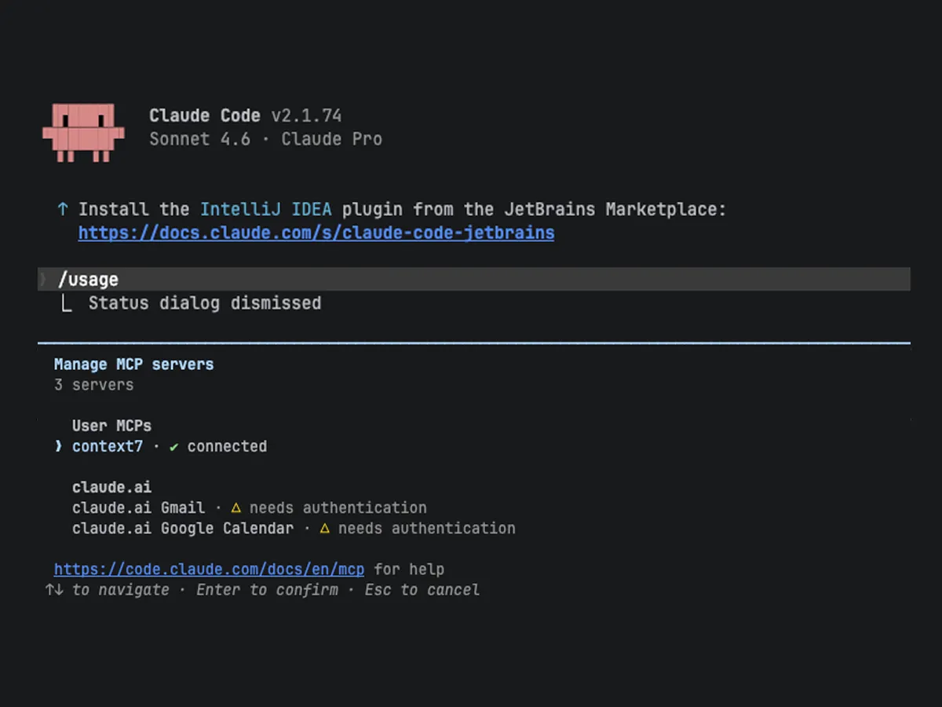Viewport: 942px width, 707px height.
Task: Open the code.claude.com MCP docs link
Action: click(x=209, y=570)
